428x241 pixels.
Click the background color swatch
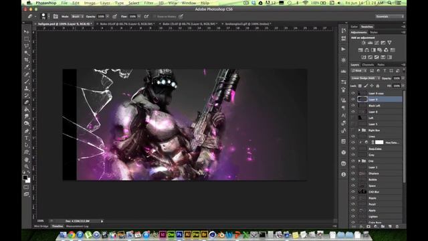(28, 181)
